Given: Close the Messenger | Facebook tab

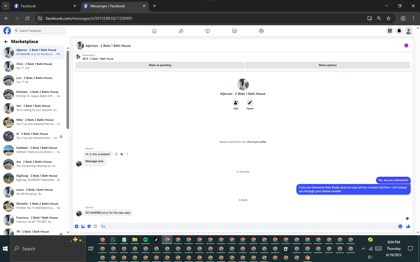Looking at the screenshot, I should pyautogui.click(x=144, y=6).
